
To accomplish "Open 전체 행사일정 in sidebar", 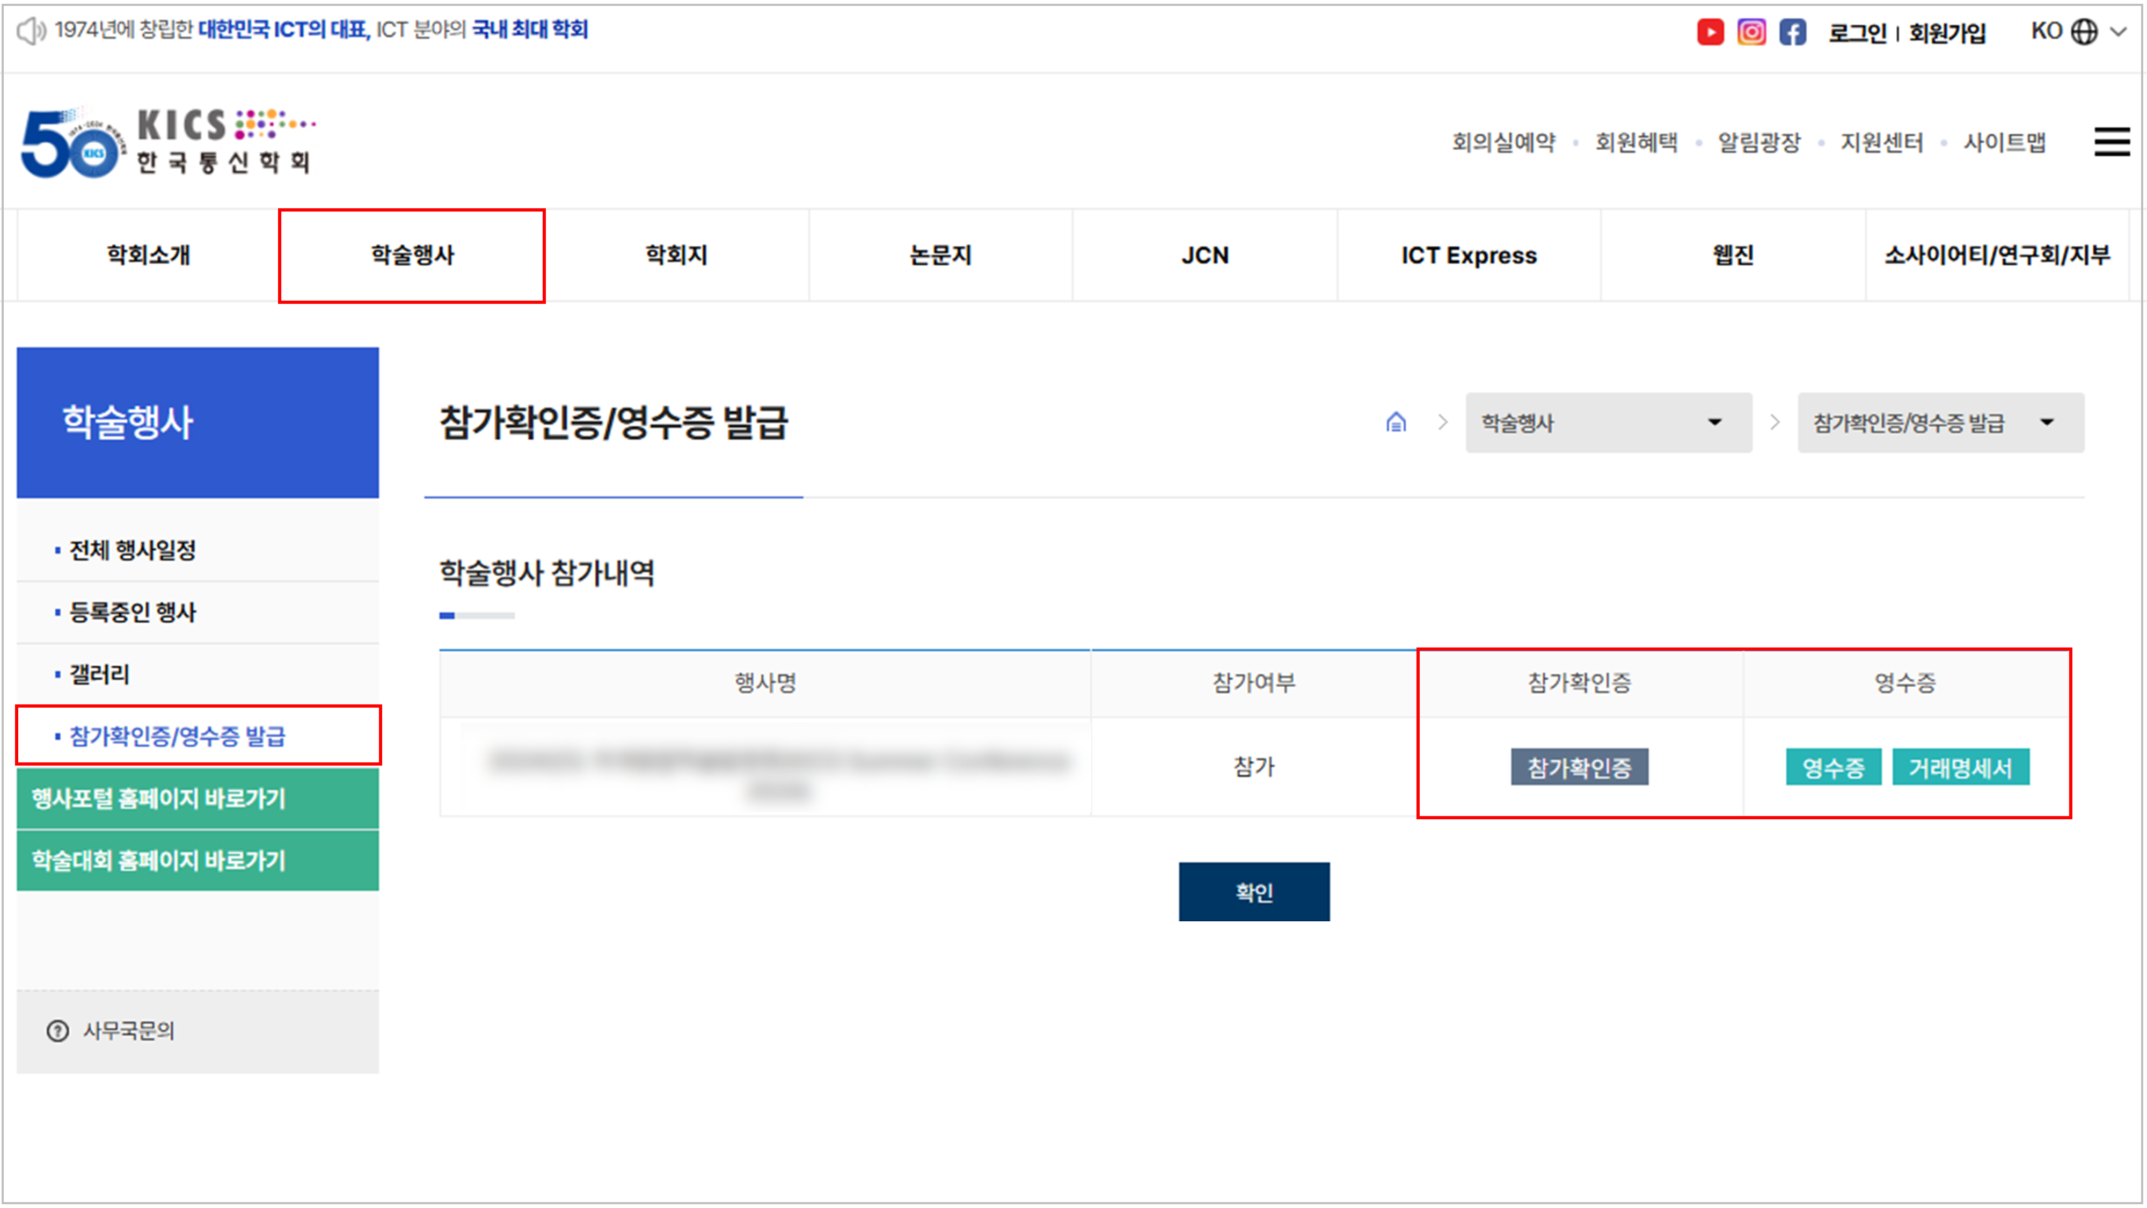I will [x=133, y=550].
